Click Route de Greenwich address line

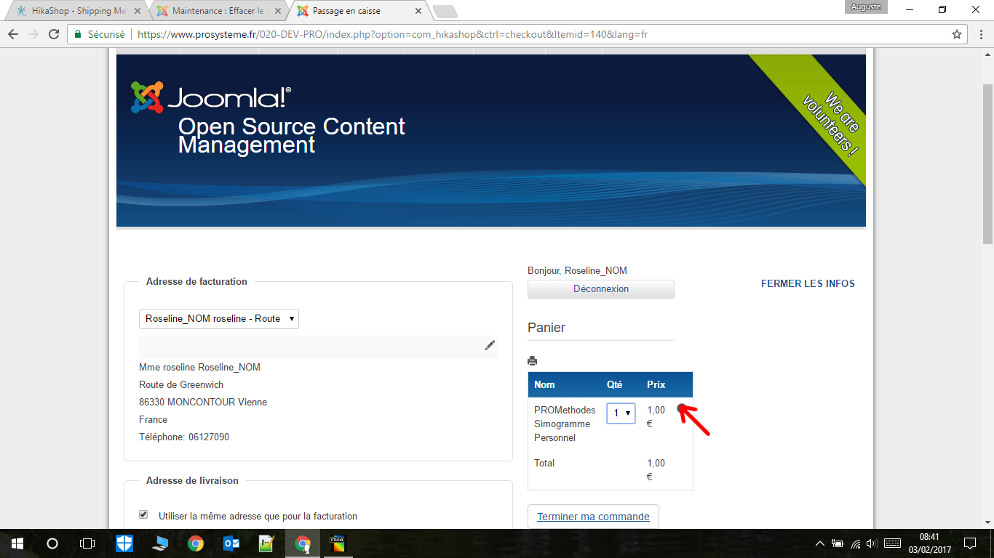(181, 384)
